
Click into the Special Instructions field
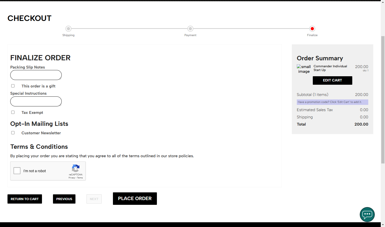coord(36,101)
